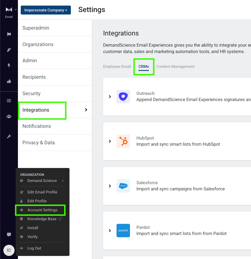Screen dimensions: 251x259
Task: Open Organizations settings section
Action: pos(55,44)
